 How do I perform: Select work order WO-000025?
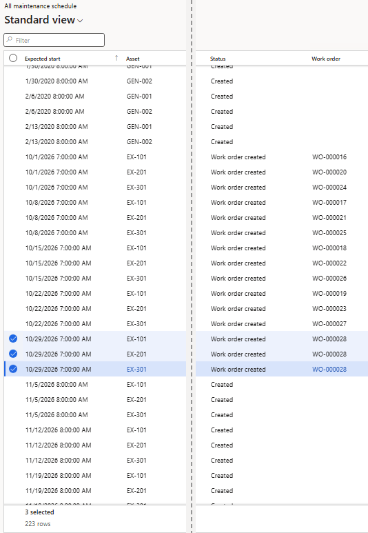pyautogui.click(x=329, y=233)
